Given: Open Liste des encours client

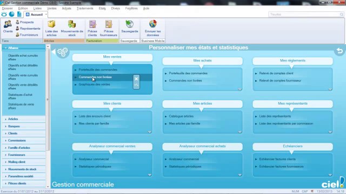Looking at the screenshot, I should [95, 116].
